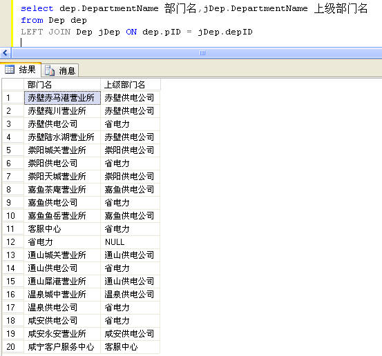Select row header number 10
Screen dimensions: 382x356
13,215
